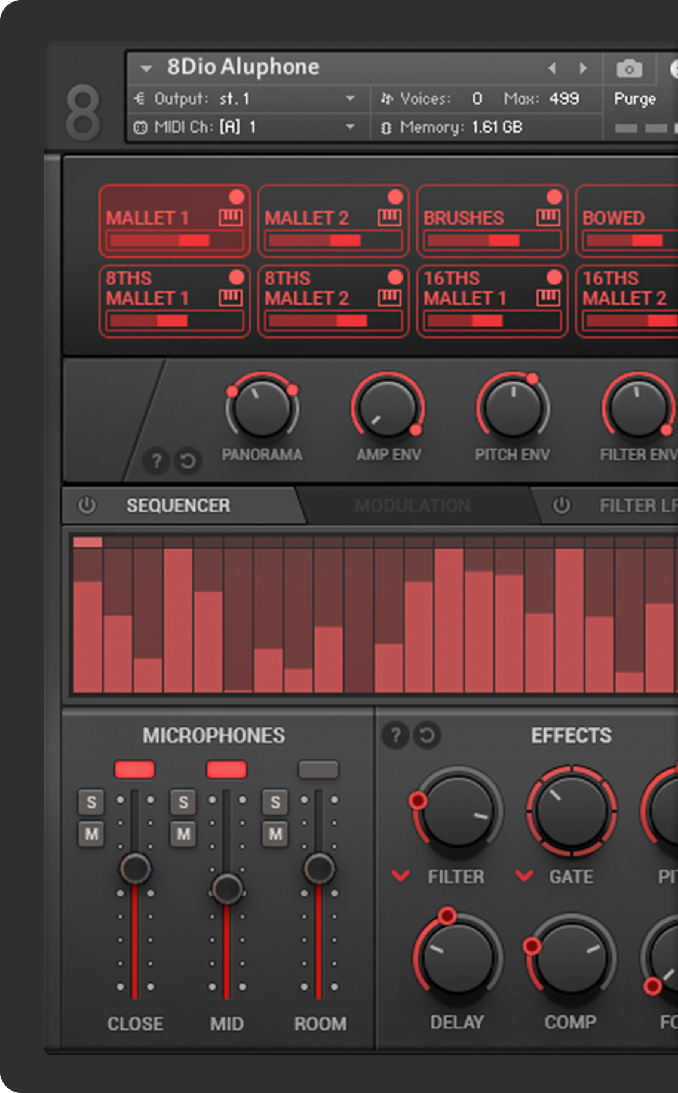Click the GATE effect knob
The width and height of the screenshot is (678, 1093).
pyautogui.click(x=572, y=810)
